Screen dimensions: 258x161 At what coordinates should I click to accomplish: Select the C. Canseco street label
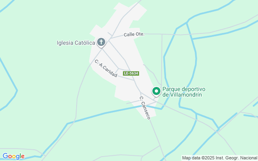tap(145, 108)
